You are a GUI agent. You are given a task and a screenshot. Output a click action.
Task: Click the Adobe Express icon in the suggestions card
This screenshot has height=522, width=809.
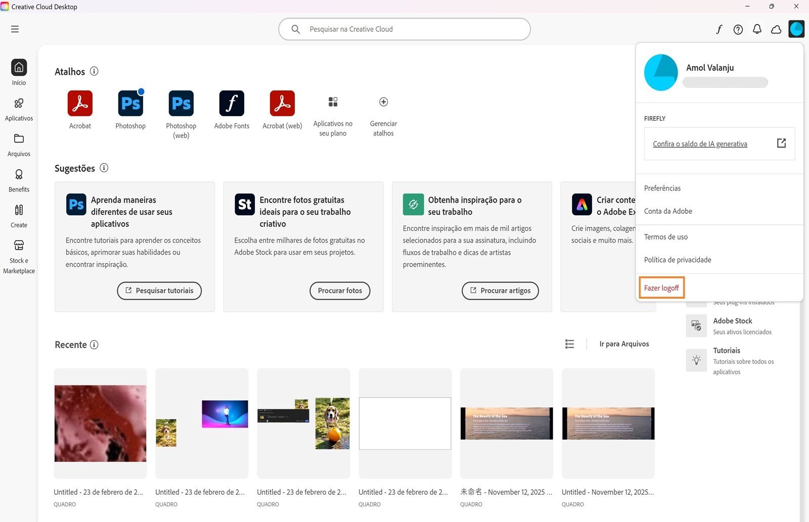click(x=581, y=205)
